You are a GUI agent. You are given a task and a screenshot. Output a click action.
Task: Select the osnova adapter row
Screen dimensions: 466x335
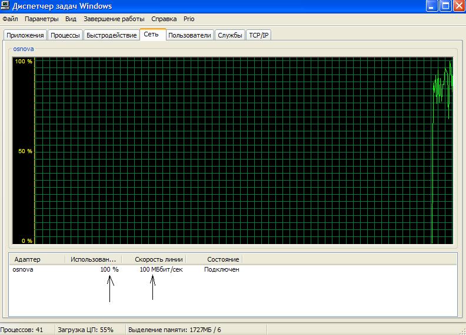tap(126, 269)
